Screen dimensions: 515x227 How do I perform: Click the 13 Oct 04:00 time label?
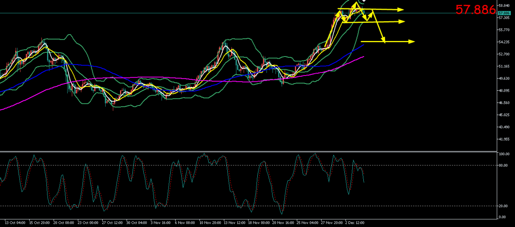[15, 222]
